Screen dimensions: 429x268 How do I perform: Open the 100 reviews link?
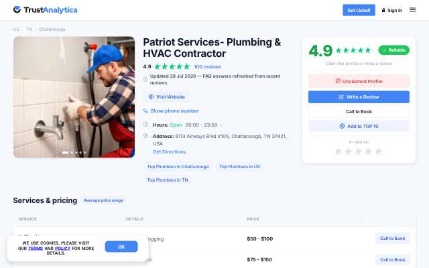[x=207, y=66]
